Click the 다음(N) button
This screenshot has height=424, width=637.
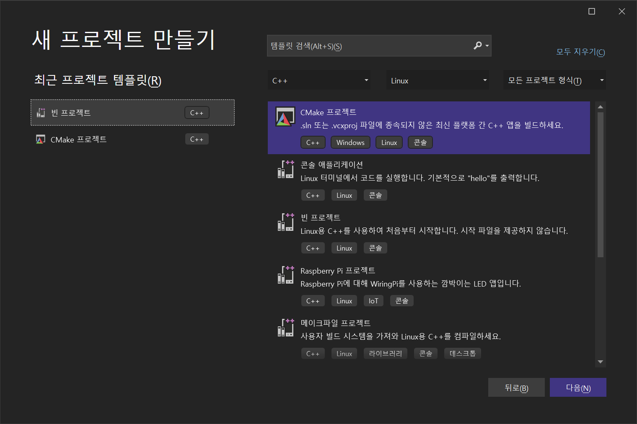pos(578,388)
